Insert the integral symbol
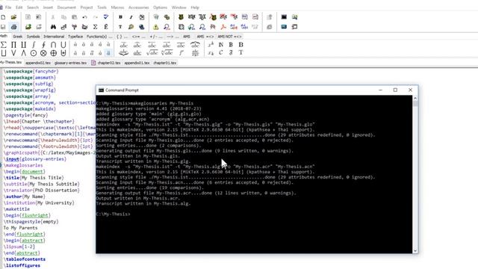 (34, 45)
